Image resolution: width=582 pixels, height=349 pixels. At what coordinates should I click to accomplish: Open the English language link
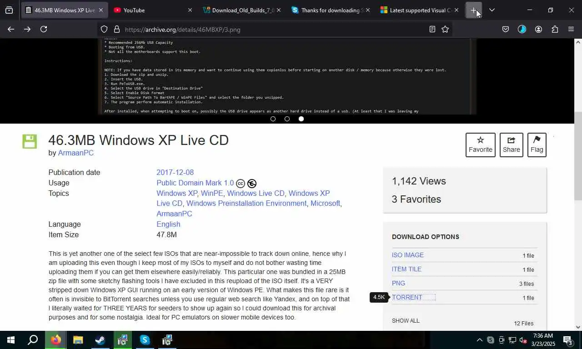[x=168, y=224]
